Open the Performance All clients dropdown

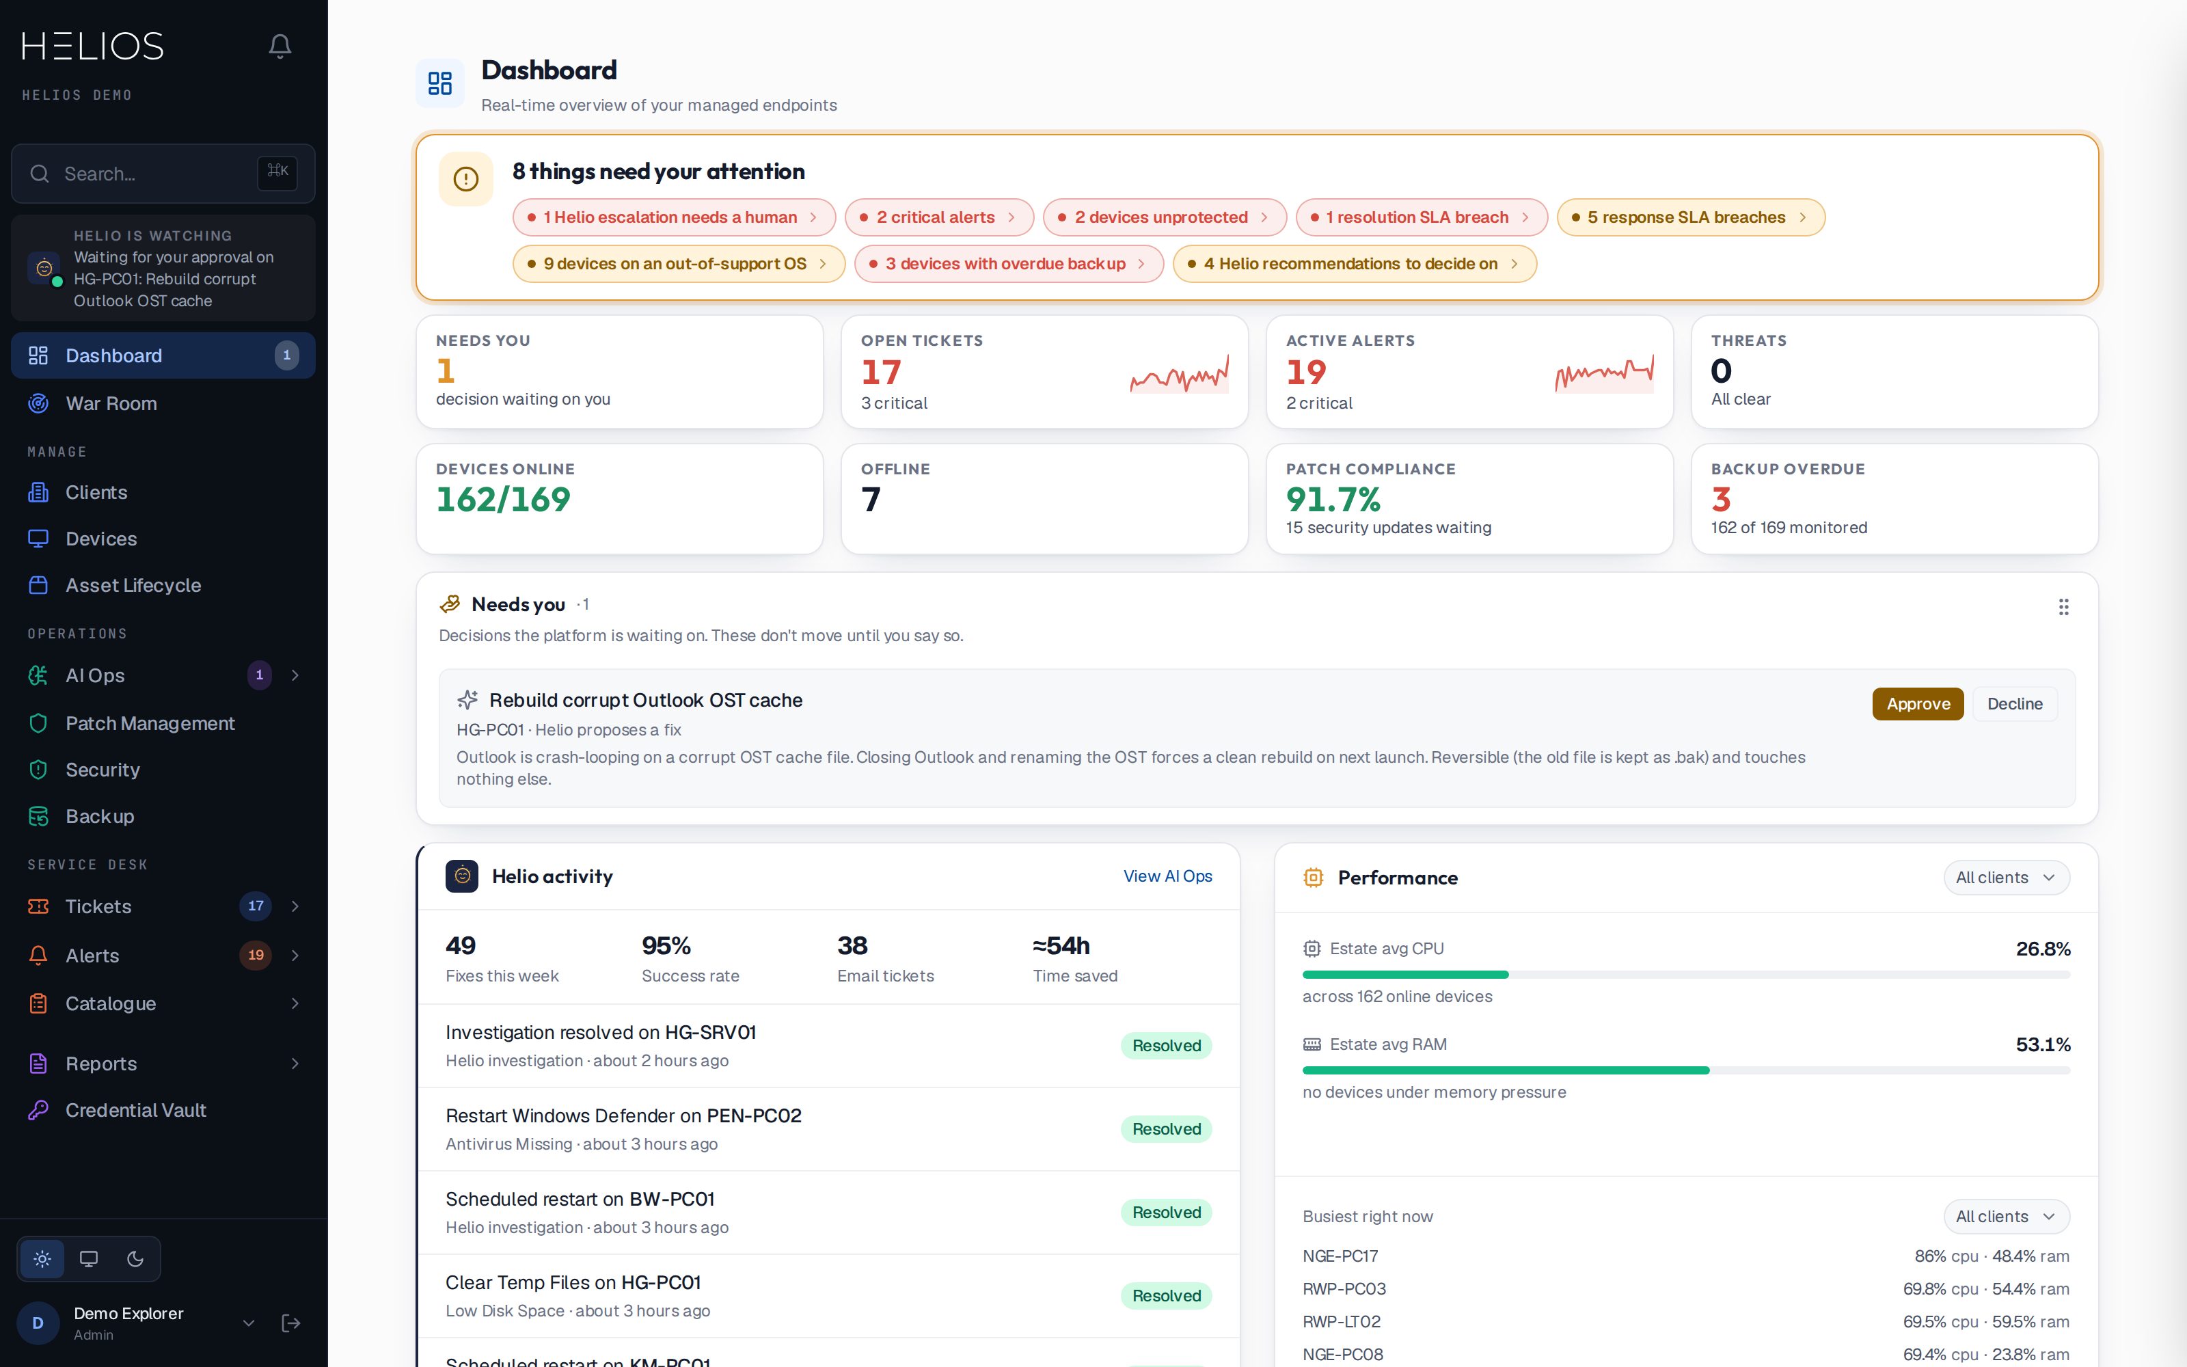click(x=2007, y=877)
